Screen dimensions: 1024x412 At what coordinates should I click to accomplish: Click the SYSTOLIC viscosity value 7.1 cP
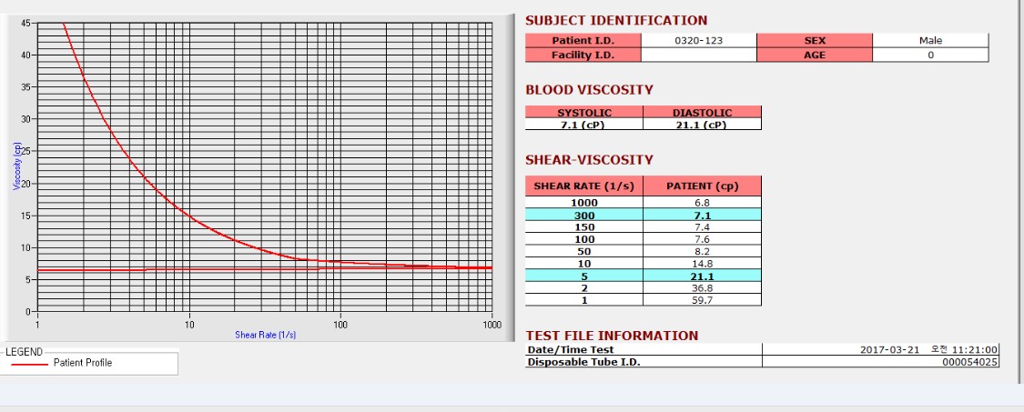pos(583,124)
